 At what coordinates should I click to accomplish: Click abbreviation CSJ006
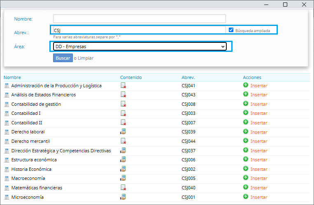pyautogui.click(x=188, y=160)
